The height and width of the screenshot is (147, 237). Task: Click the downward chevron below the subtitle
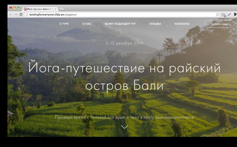point(124,127)
